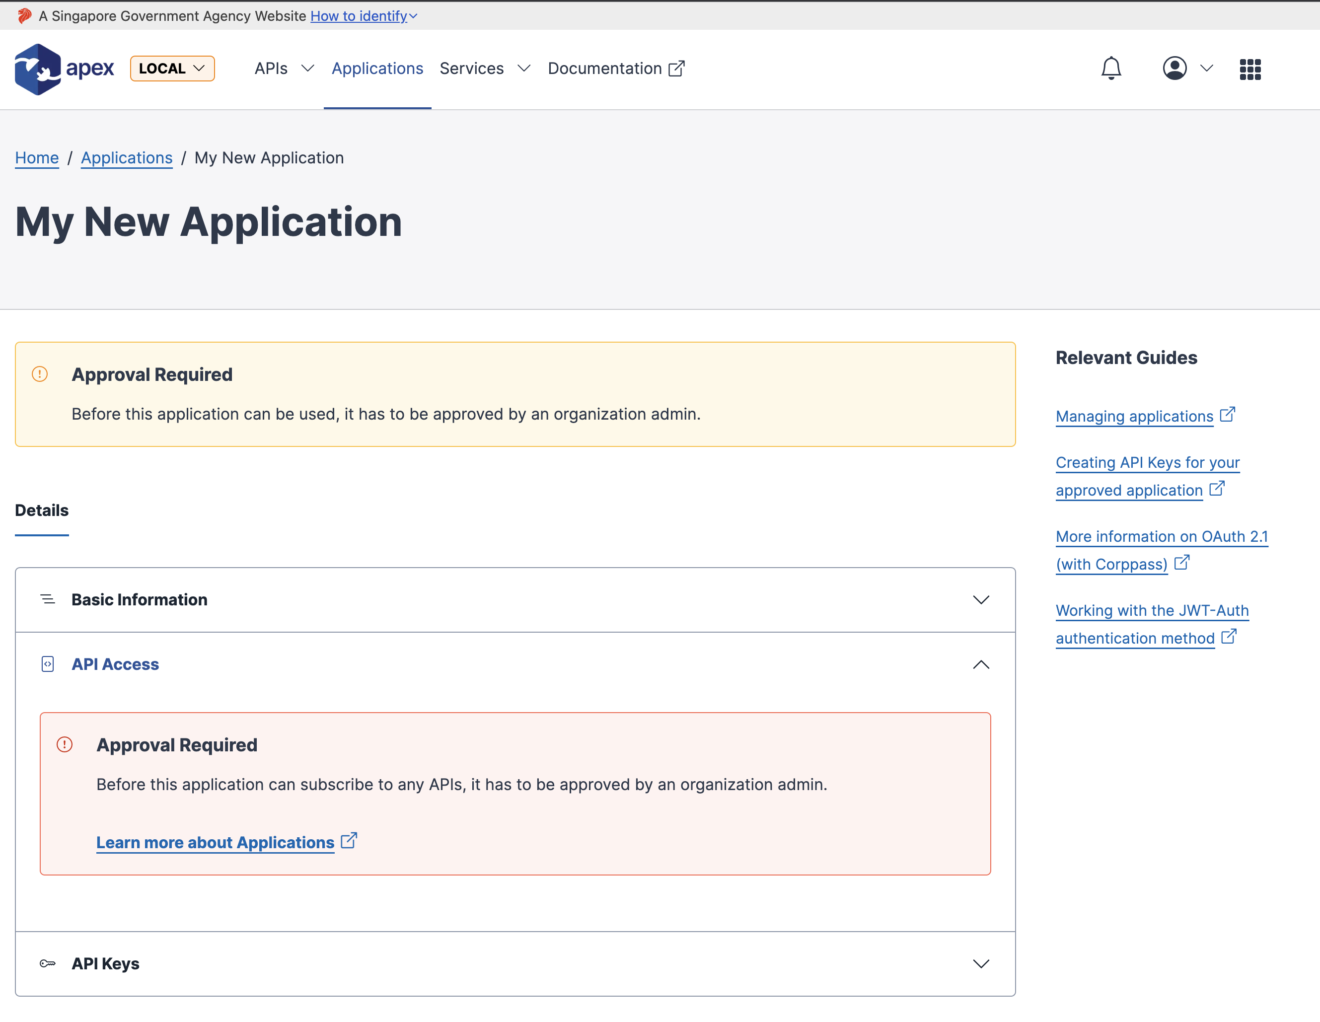Click the external-link icon beside Documentation

pyautogui.click(x=677, y=69)
